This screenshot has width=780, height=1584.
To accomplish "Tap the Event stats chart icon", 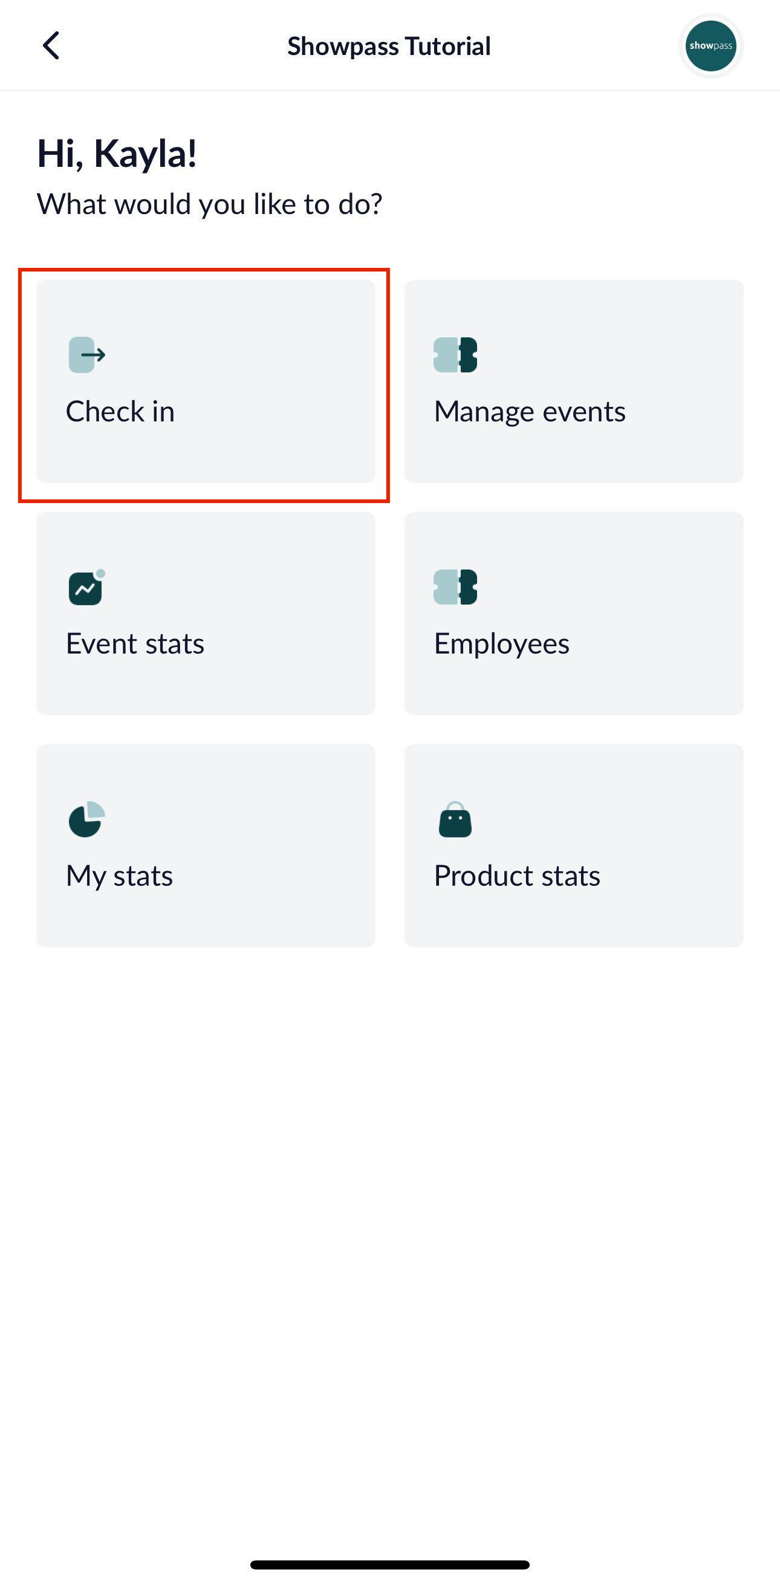I will (x=86, y=587).
